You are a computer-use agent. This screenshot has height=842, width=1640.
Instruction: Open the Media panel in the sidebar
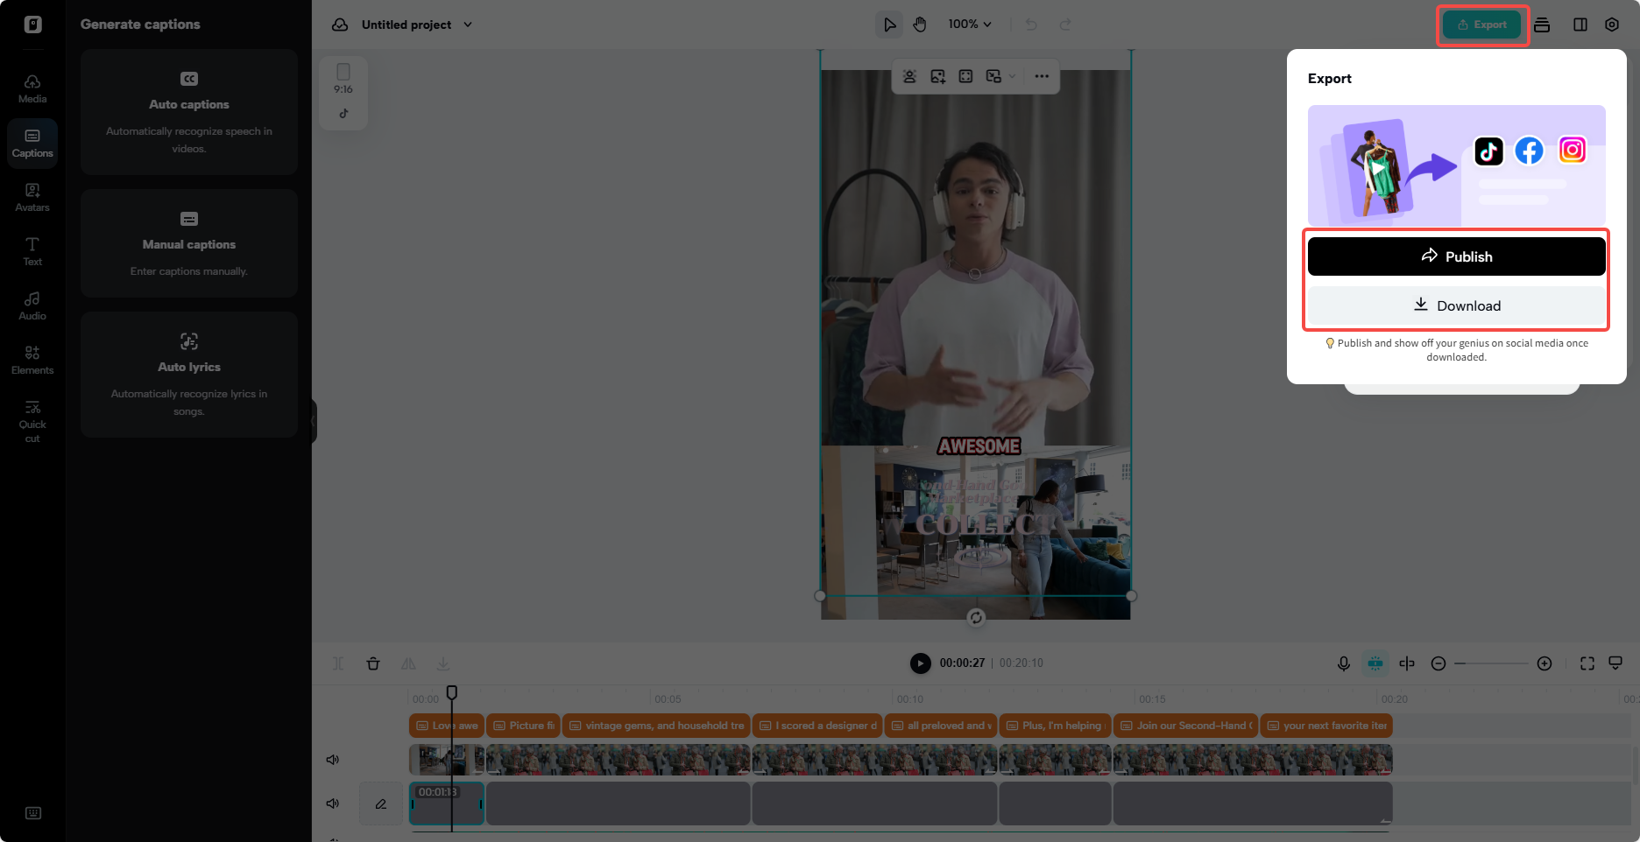32,88
